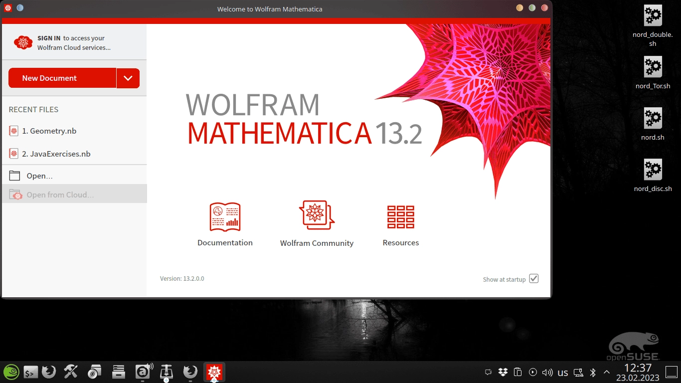Open the @ speaker application taskbar icon
681x383 pixels.
tap(144, 372)
